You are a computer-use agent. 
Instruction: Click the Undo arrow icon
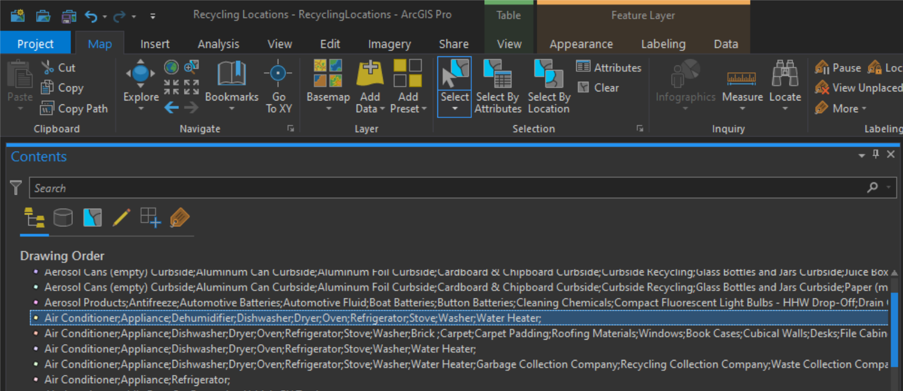[x=91, y=16]
